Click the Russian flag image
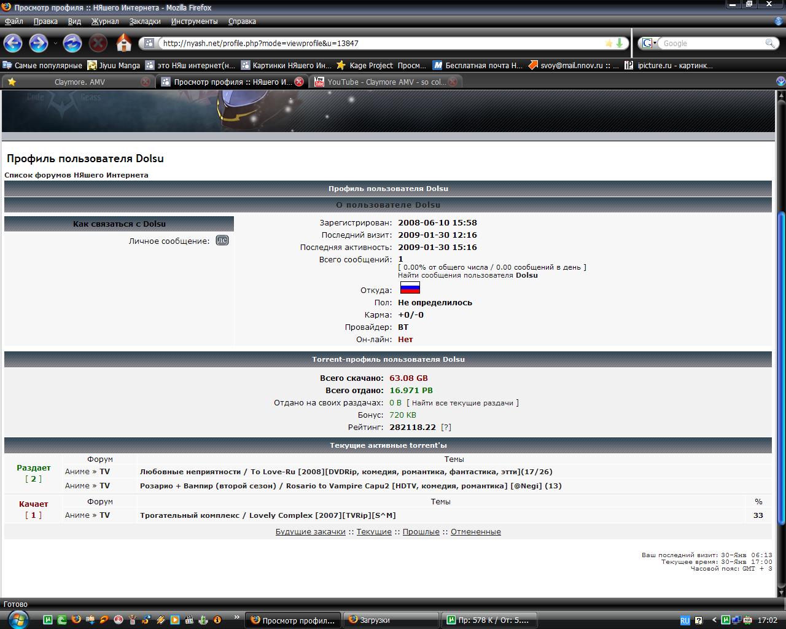This screenshot has width=786, height=629. (410, 288)
